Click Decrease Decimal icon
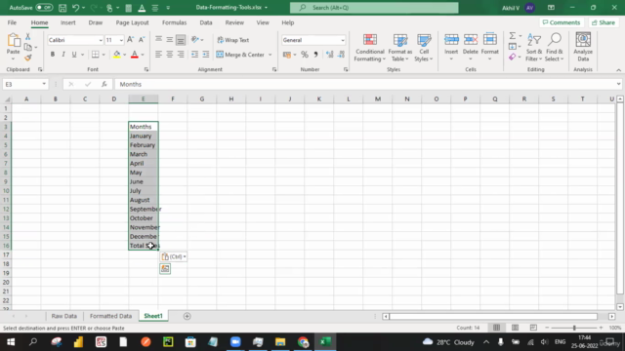This screenshot has width=625, height=351. pos(341,55)
